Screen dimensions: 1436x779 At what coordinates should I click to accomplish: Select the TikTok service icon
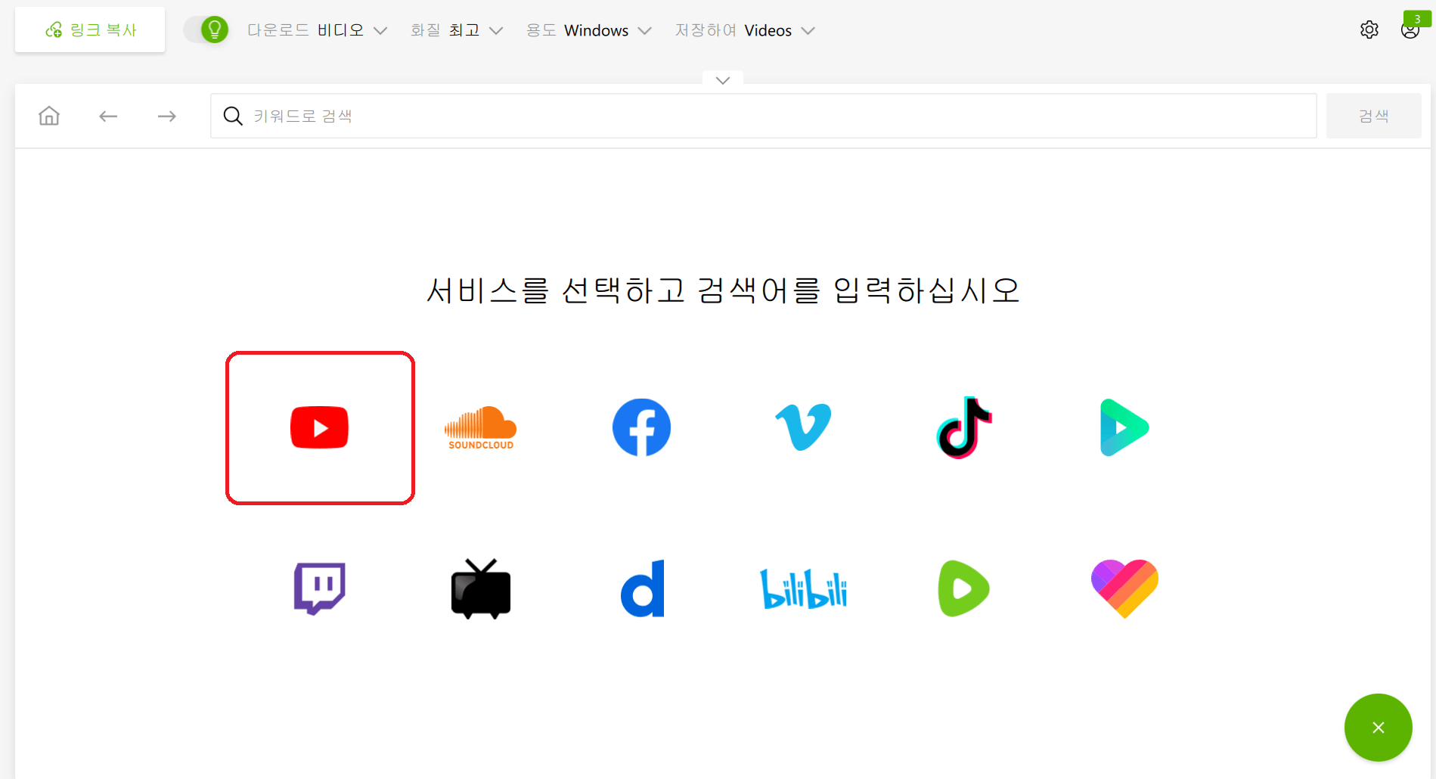964,427
